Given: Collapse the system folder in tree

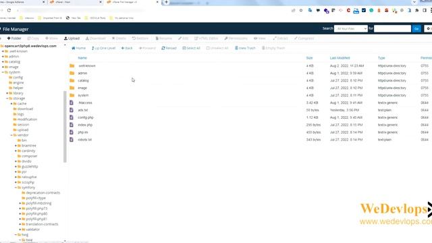Looking at the screenshot, I should (3, 72).
